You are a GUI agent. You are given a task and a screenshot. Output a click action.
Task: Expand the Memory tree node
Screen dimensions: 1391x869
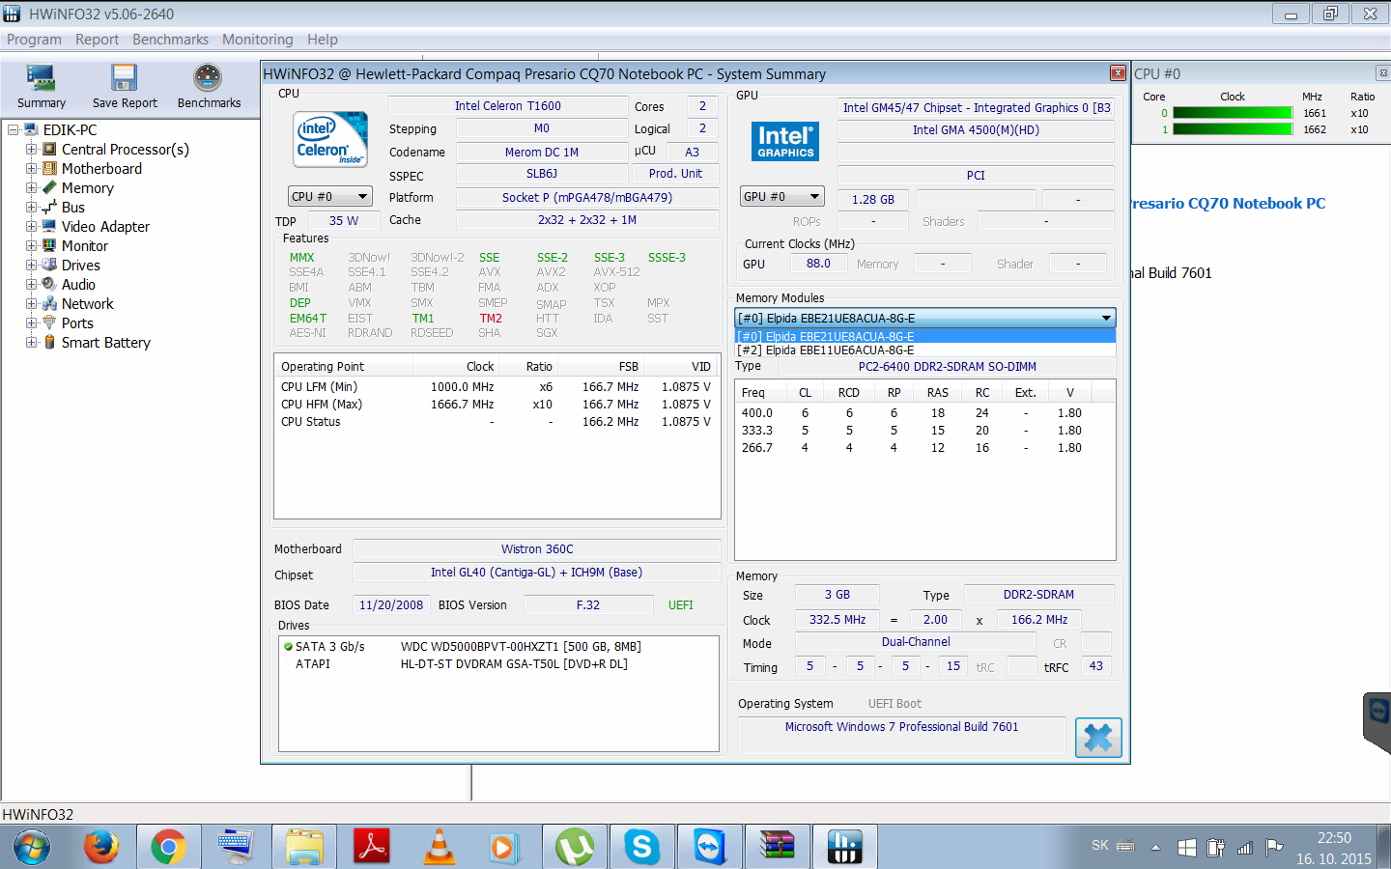(31, 188)
